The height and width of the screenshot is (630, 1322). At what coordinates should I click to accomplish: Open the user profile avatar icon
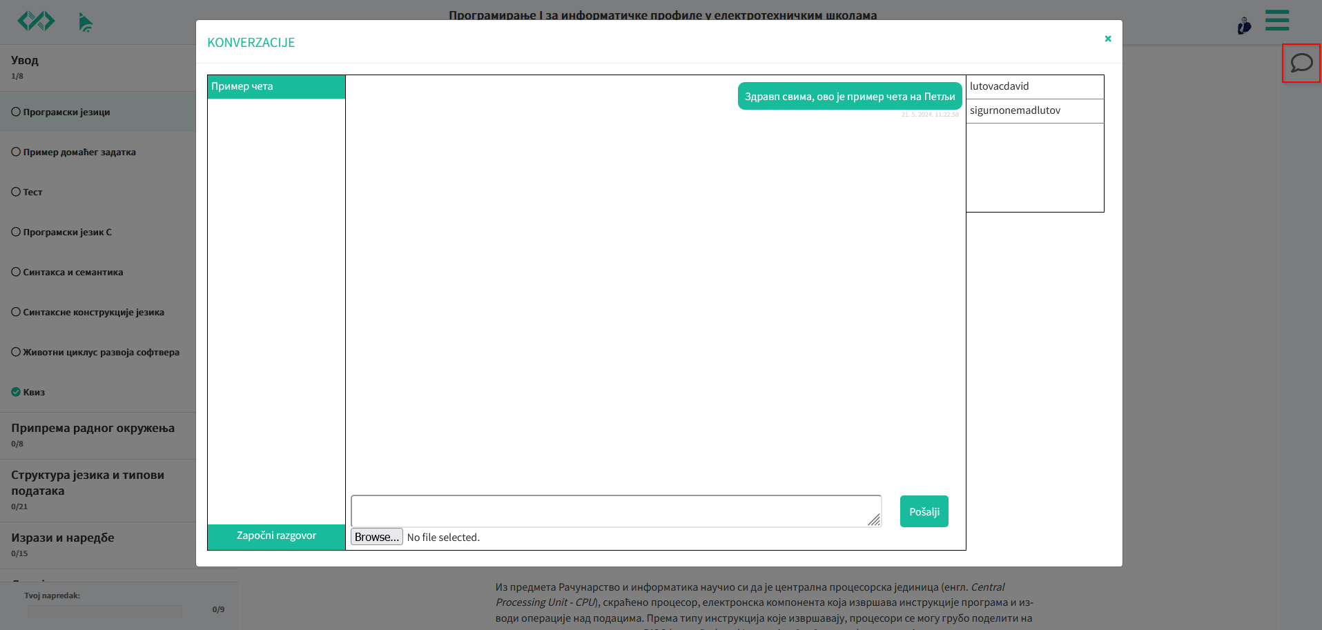point(1244,26)
